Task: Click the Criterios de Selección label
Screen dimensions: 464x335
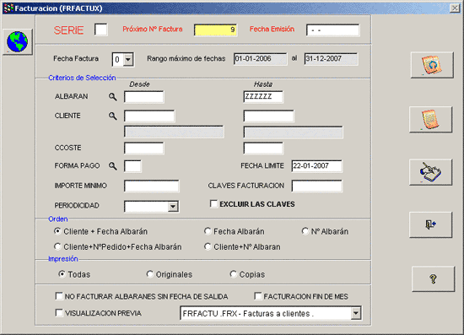Action: click(x=82, y=78)
